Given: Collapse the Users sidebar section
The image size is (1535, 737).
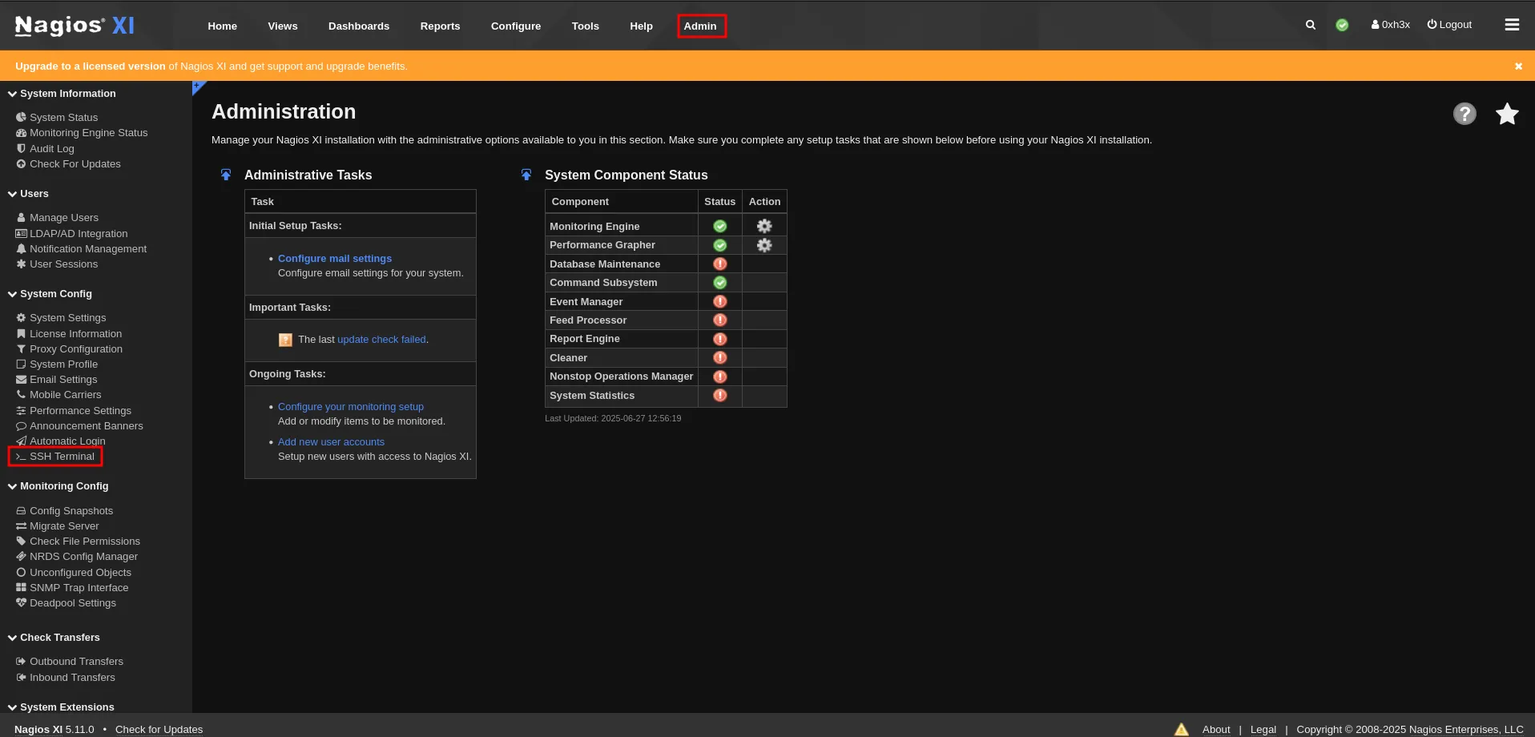Looking at the screenshot, I should 28,194.
